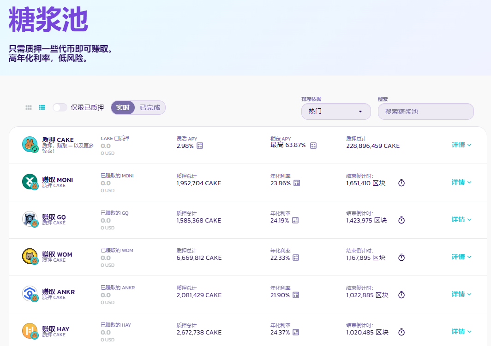This screenshot has height=346, width=491.
Task: Click the ANKR pool countdown timer icon
Action: (401, 295)
